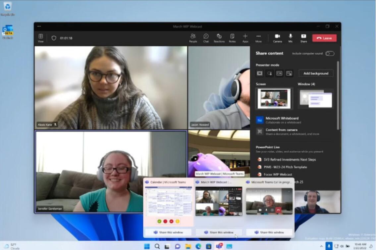
Task: Choose Microsoft Whiteboard to share
Action: [x=282, y=120]
